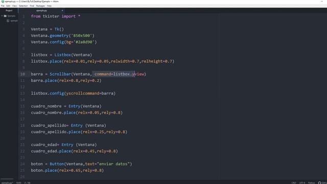This screenshot has width=327, height=184.
Task: Click 'boton.place(relx=0.65,rely=0.8)' line
Action: (x=67, y=170)
